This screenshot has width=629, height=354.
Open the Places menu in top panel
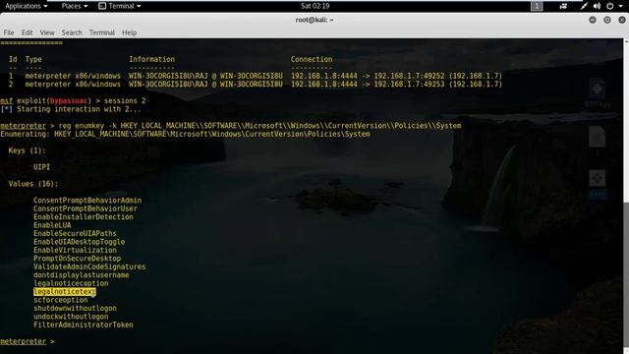tap(75, 6)
